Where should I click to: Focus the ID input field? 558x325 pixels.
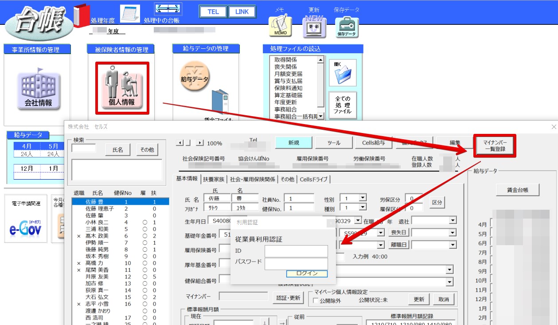pyautogui.click(x=296, y=251)
